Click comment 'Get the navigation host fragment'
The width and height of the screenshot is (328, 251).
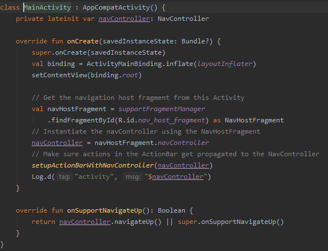(138, 98)
